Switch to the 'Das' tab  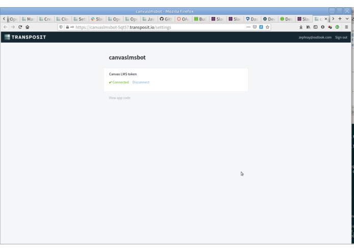[x=252, y=19]
